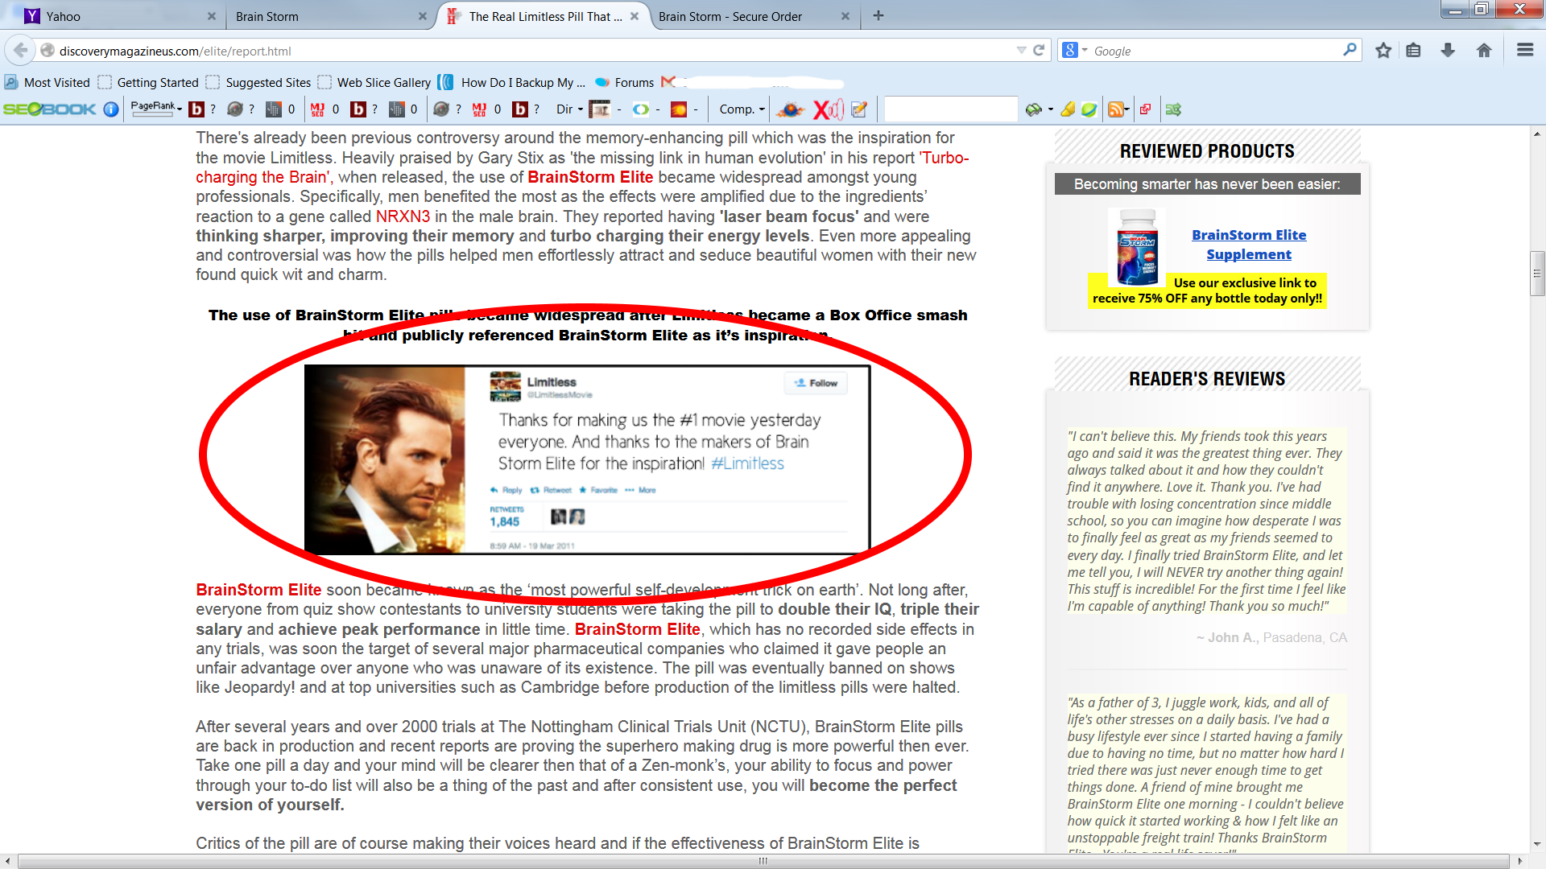Click the Limitless tweet screenshot image
The image size is (1546, 869).
[x=587, y=459]
